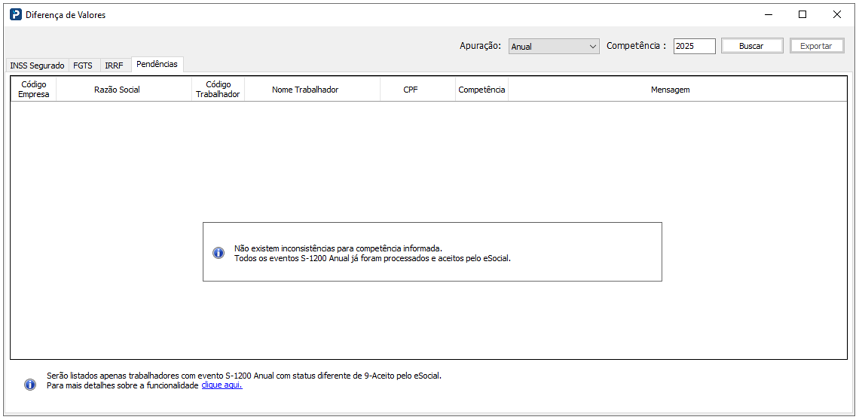Select the IRRF tab

point(114,66)
